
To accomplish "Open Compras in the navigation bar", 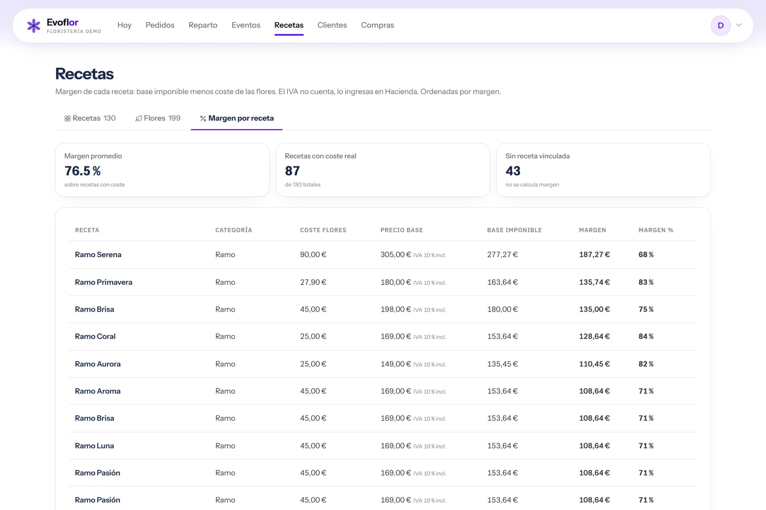I will tap(378, 25).
